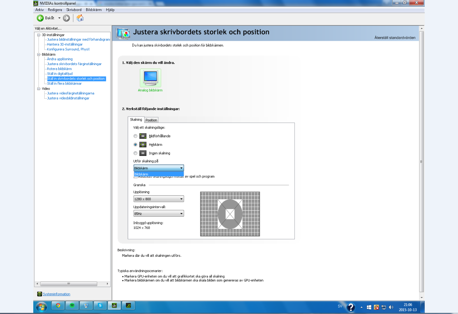
Task: Open Justera bildinställningar med förhandsgranskning
Action: click(79, 39)
